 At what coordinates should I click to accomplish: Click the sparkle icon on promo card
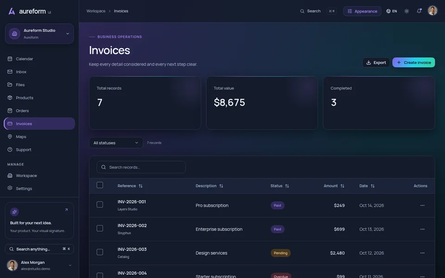[14, 212]
